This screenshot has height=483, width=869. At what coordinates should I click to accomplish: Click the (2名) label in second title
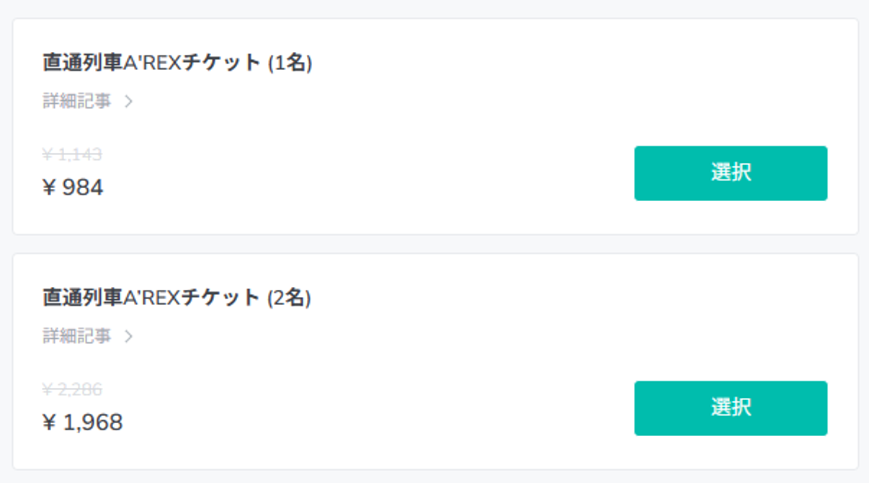290,298
